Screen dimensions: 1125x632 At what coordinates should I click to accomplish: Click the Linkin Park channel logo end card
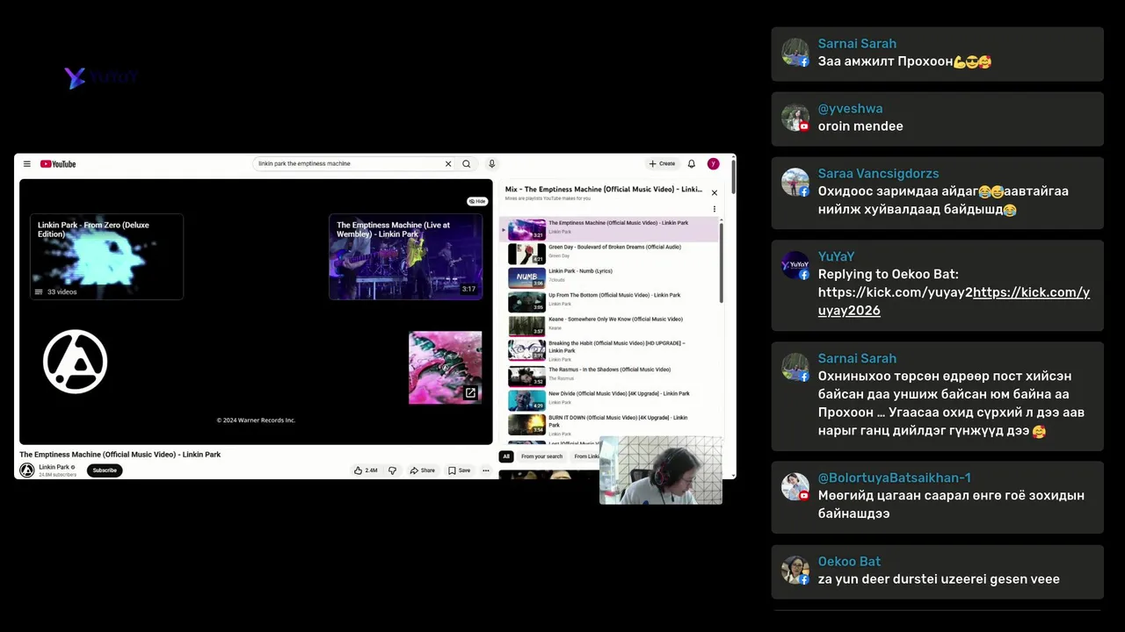pyautogui.click(x=76, y=362)
